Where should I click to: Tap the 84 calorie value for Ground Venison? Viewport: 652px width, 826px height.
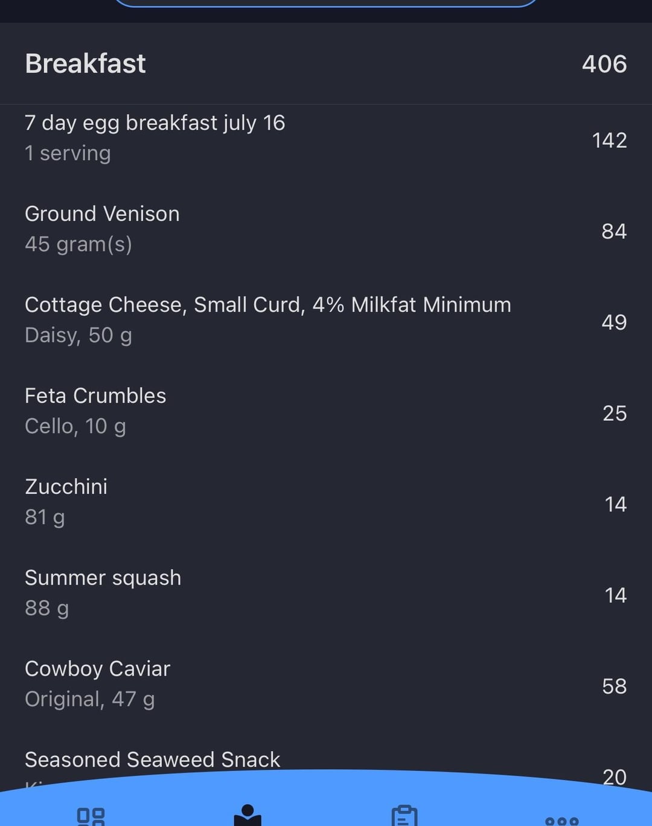(614, 231)
